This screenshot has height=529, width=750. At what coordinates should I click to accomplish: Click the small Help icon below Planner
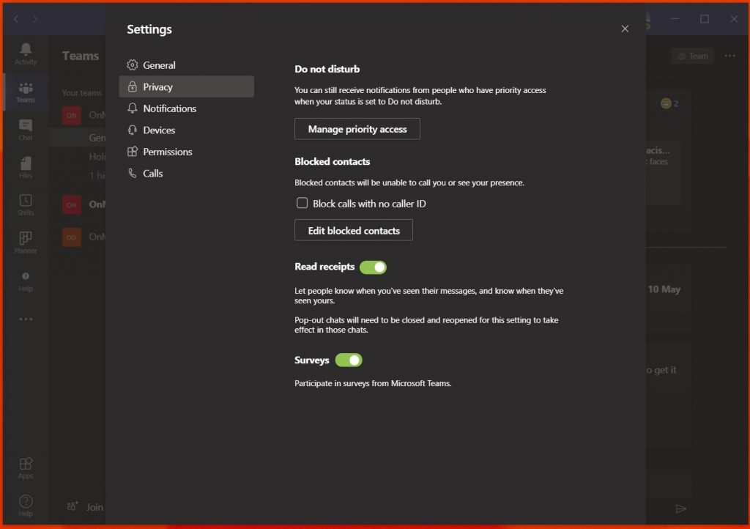click(x=26, y=276)
